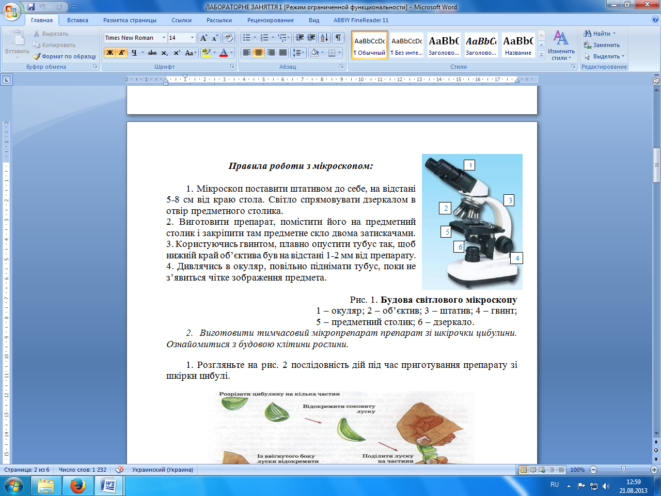
Task: Toggle ruler visibility above the scrollbar
Action: [656, 80]
